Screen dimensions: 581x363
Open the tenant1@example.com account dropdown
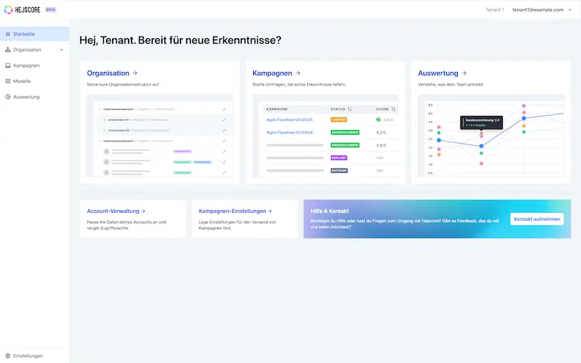(542, 10)
